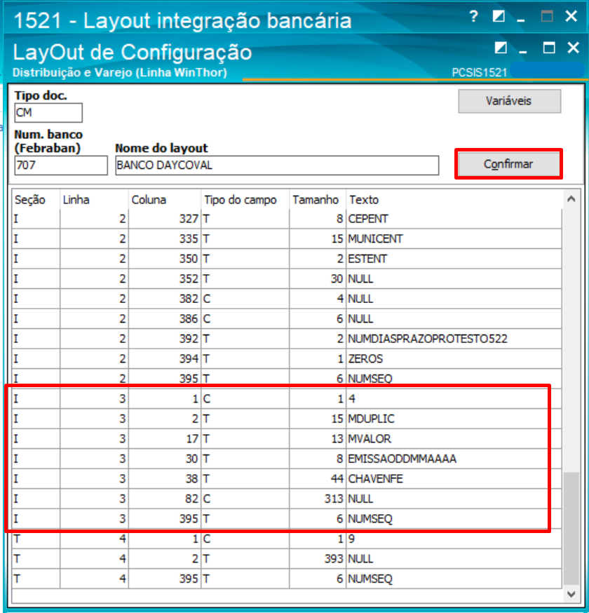
Task: Click Tamanho cell with value 44
Action: point(318,478)
